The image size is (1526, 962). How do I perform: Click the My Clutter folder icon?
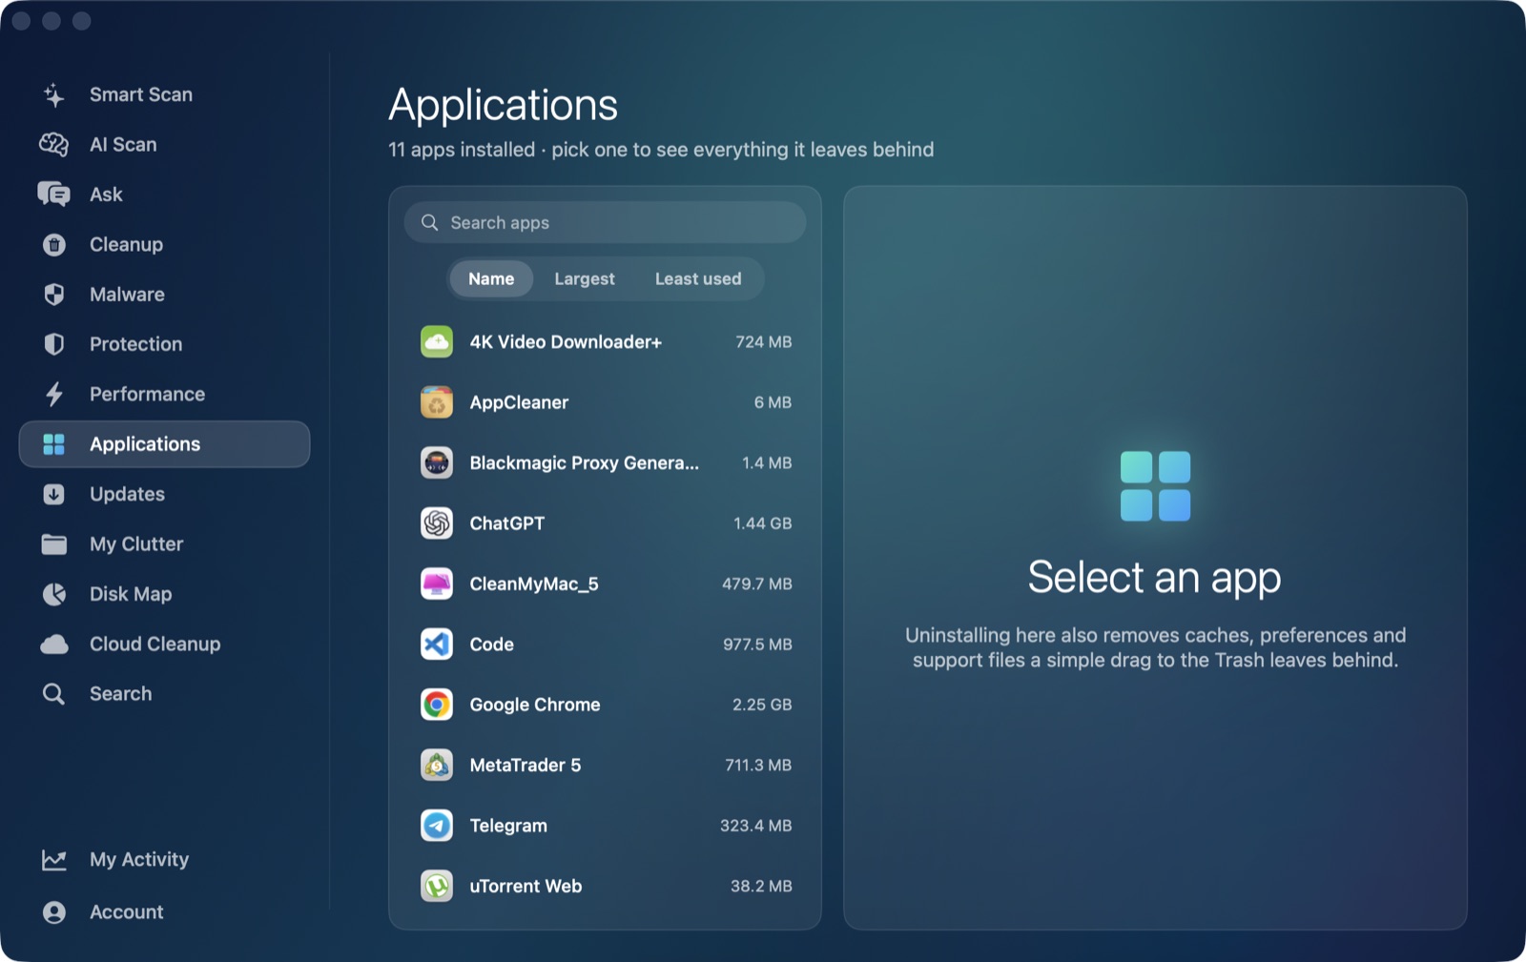point(54,544)
